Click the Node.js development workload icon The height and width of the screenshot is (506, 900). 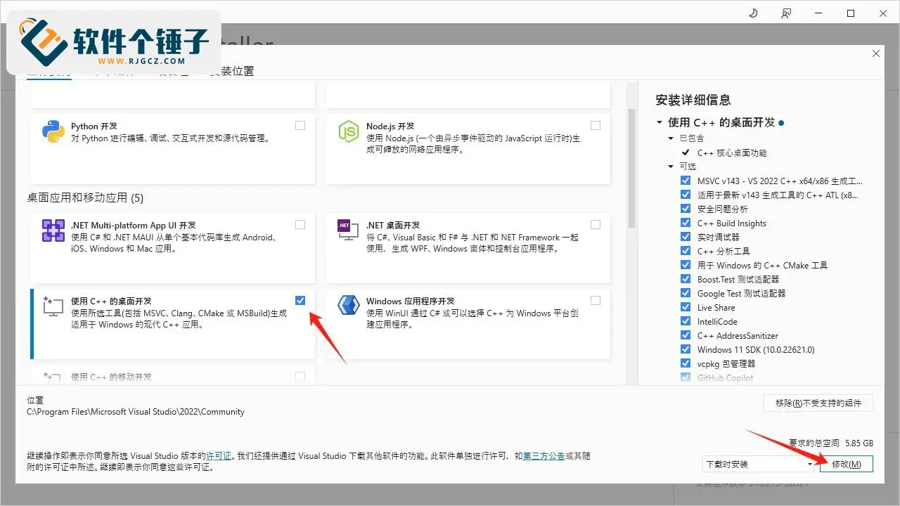349,131
